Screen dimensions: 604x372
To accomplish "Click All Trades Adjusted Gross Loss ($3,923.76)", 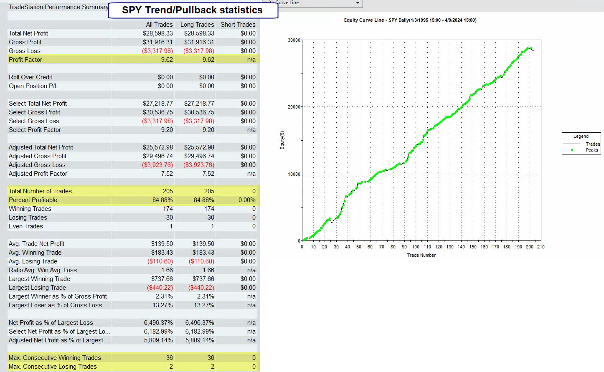I will tap(157, 165).
